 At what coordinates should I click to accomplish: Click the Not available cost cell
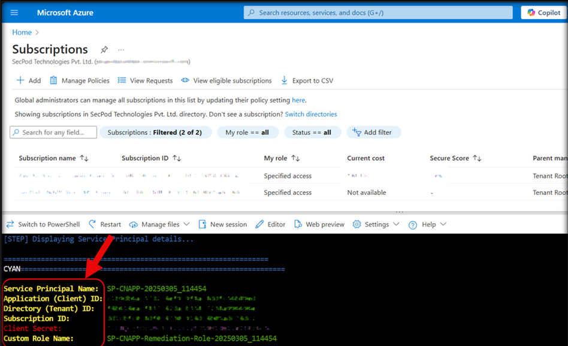click(x=367, y=192)
